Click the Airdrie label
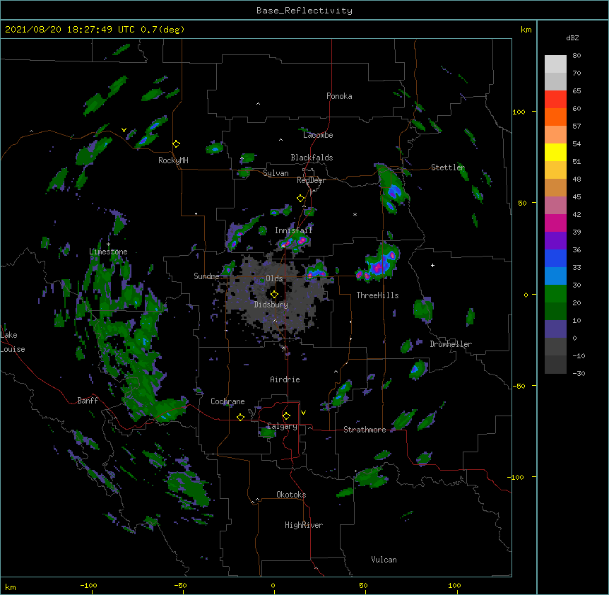Viewport: 609px width, 595px height. click(x=285, y=379)
